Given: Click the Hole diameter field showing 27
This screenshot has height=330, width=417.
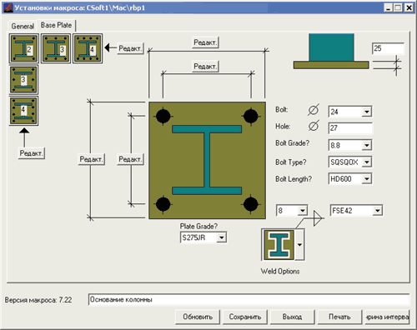Looking at the screenshot, I should tap(350, 128).
